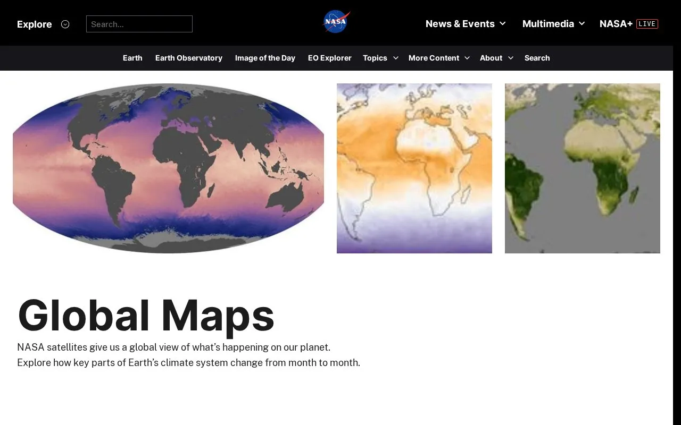Click the More Content label

coord(434,58)
